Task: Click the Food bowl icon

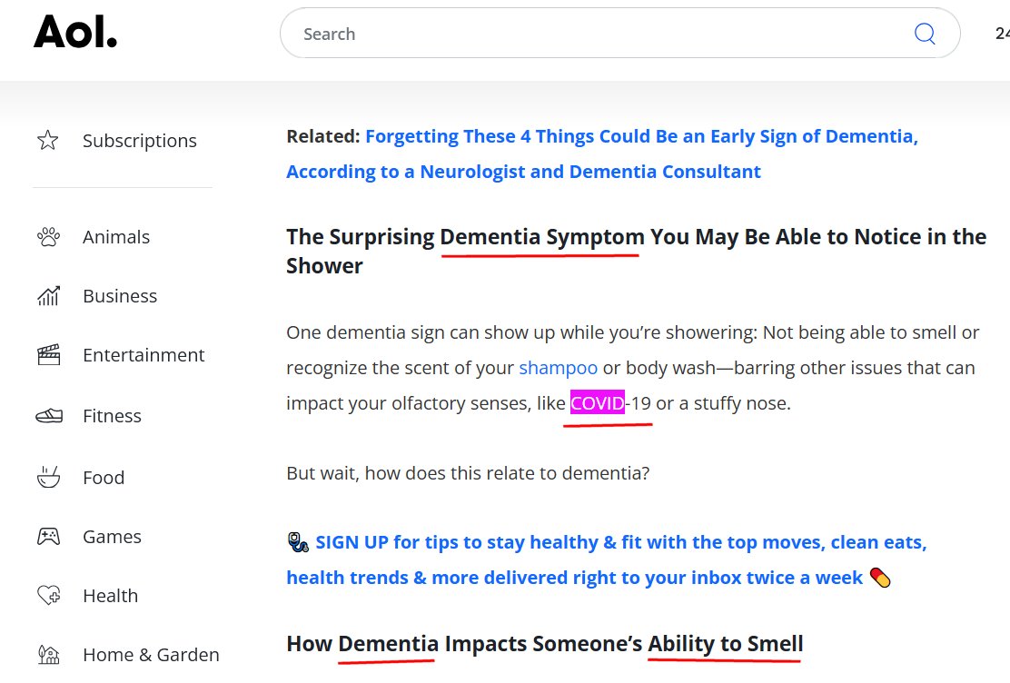Action: click(48, 477)
